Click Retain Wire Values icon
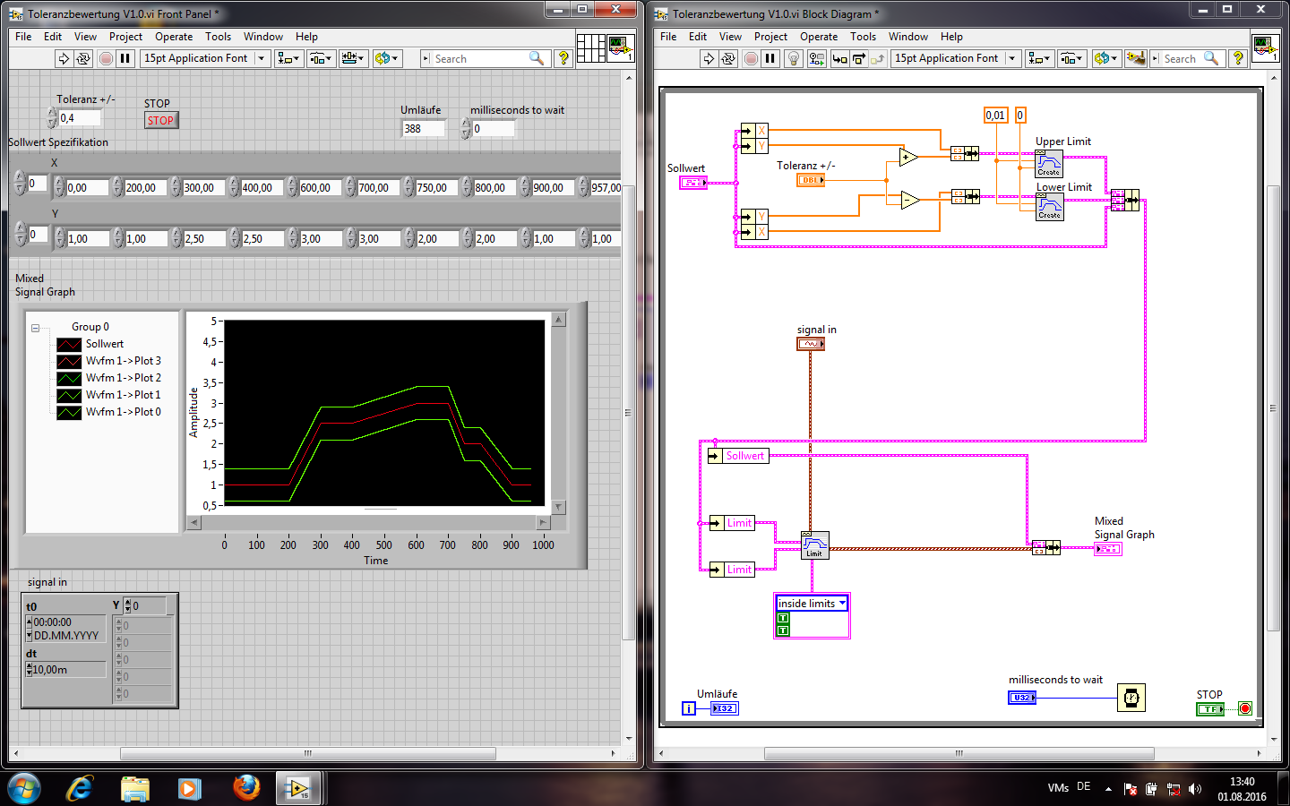Image resolution: width=1290 pixels, height=806 pixels. (816, 58)
